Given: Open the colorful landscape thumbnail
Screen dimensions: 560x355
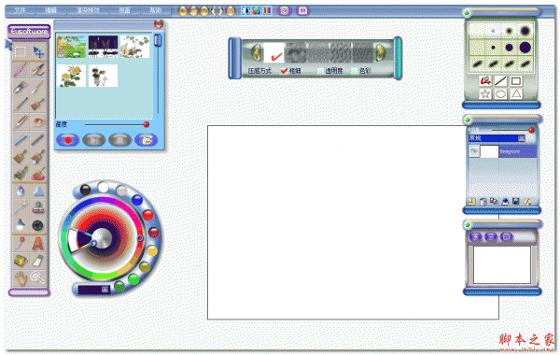Looking at the screenshot, I should pos(72,47).
